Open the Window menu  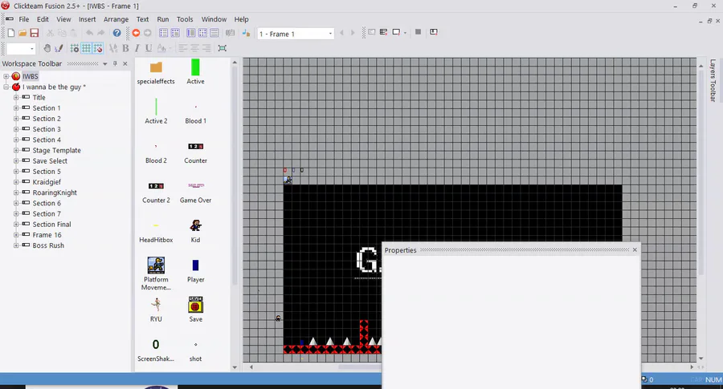pyautogui.click(x=214, y=19)
